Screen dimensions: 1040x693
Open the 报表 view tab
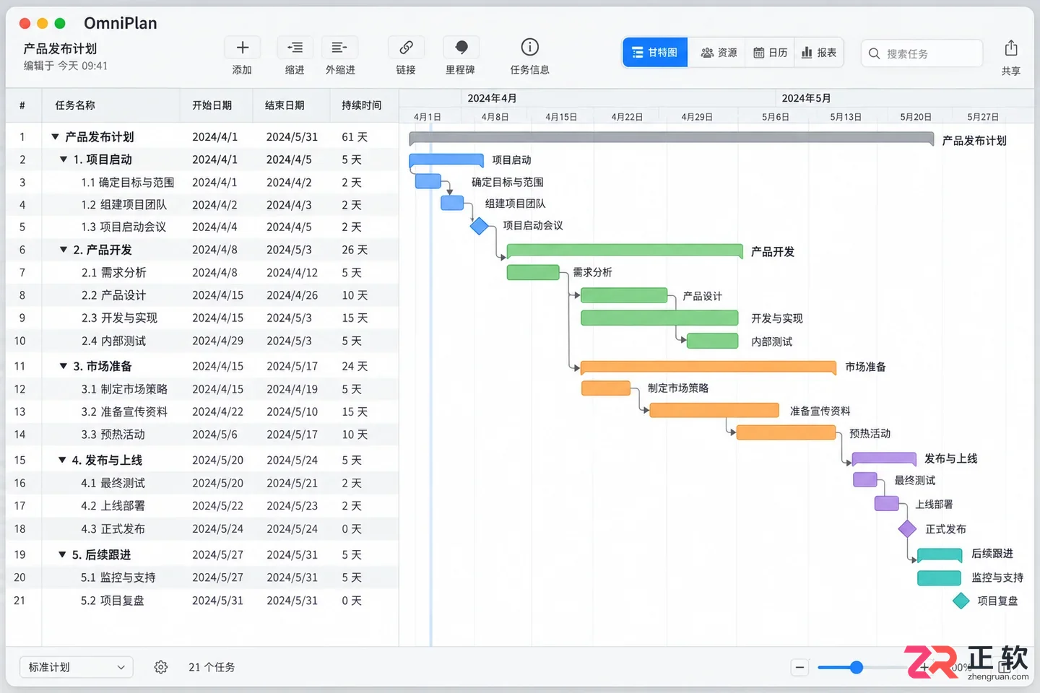point(819,53)
